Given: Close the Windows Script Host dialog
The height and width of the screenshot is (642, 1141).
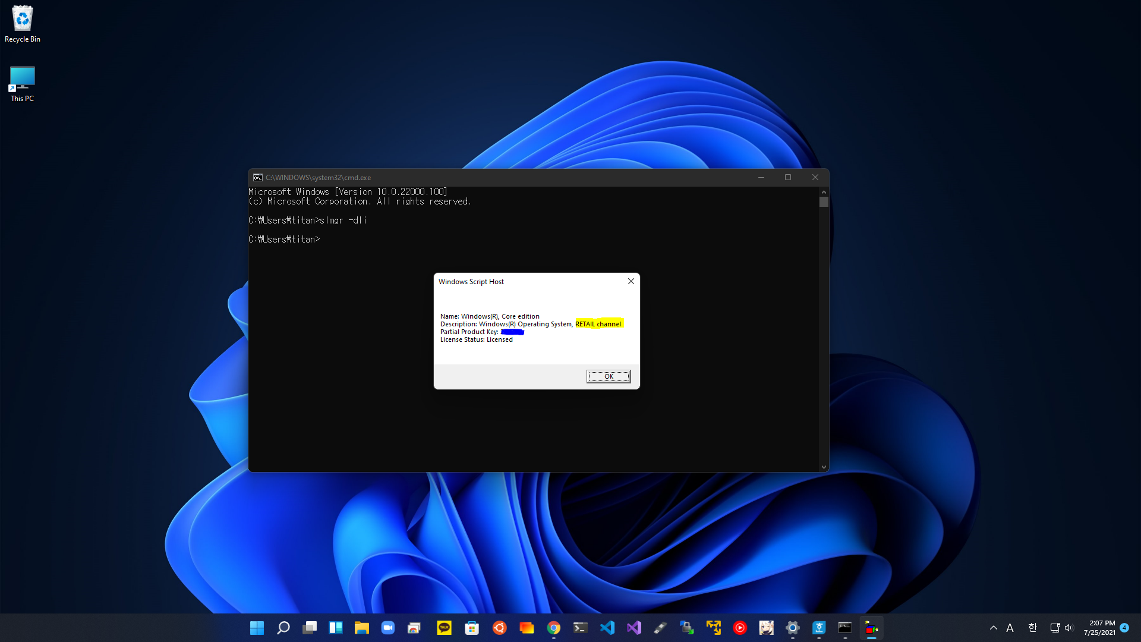Looking at the screenshot, I should pos(631,281).
